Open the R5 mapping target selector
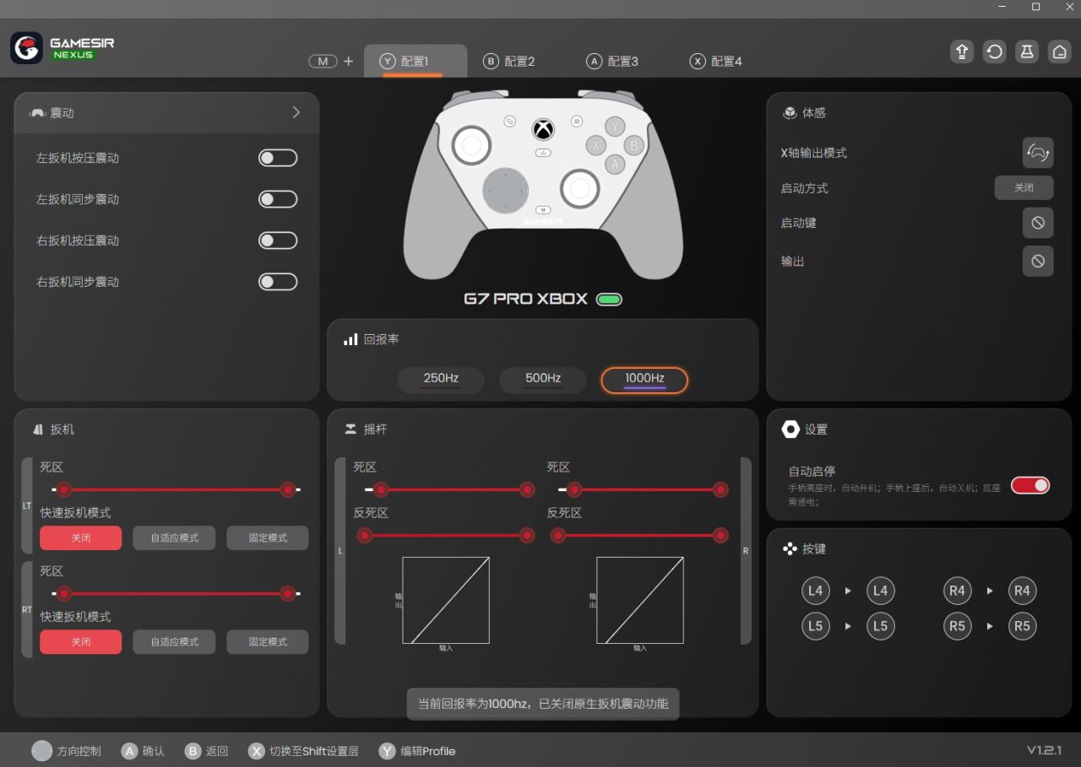Viewport: 1081px width, 767px height. (1022, 626)
